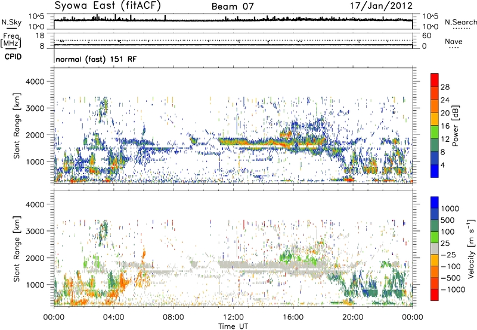This screenshot has height=330, width=477.
Task: Pick the Velocity colorbar segment between -25 and -100
Action: [435, 260]
